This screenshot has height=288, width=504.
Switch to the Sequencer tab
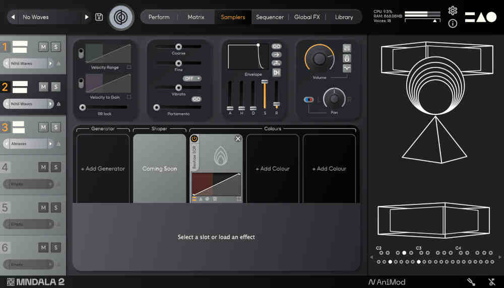[270, 17]
